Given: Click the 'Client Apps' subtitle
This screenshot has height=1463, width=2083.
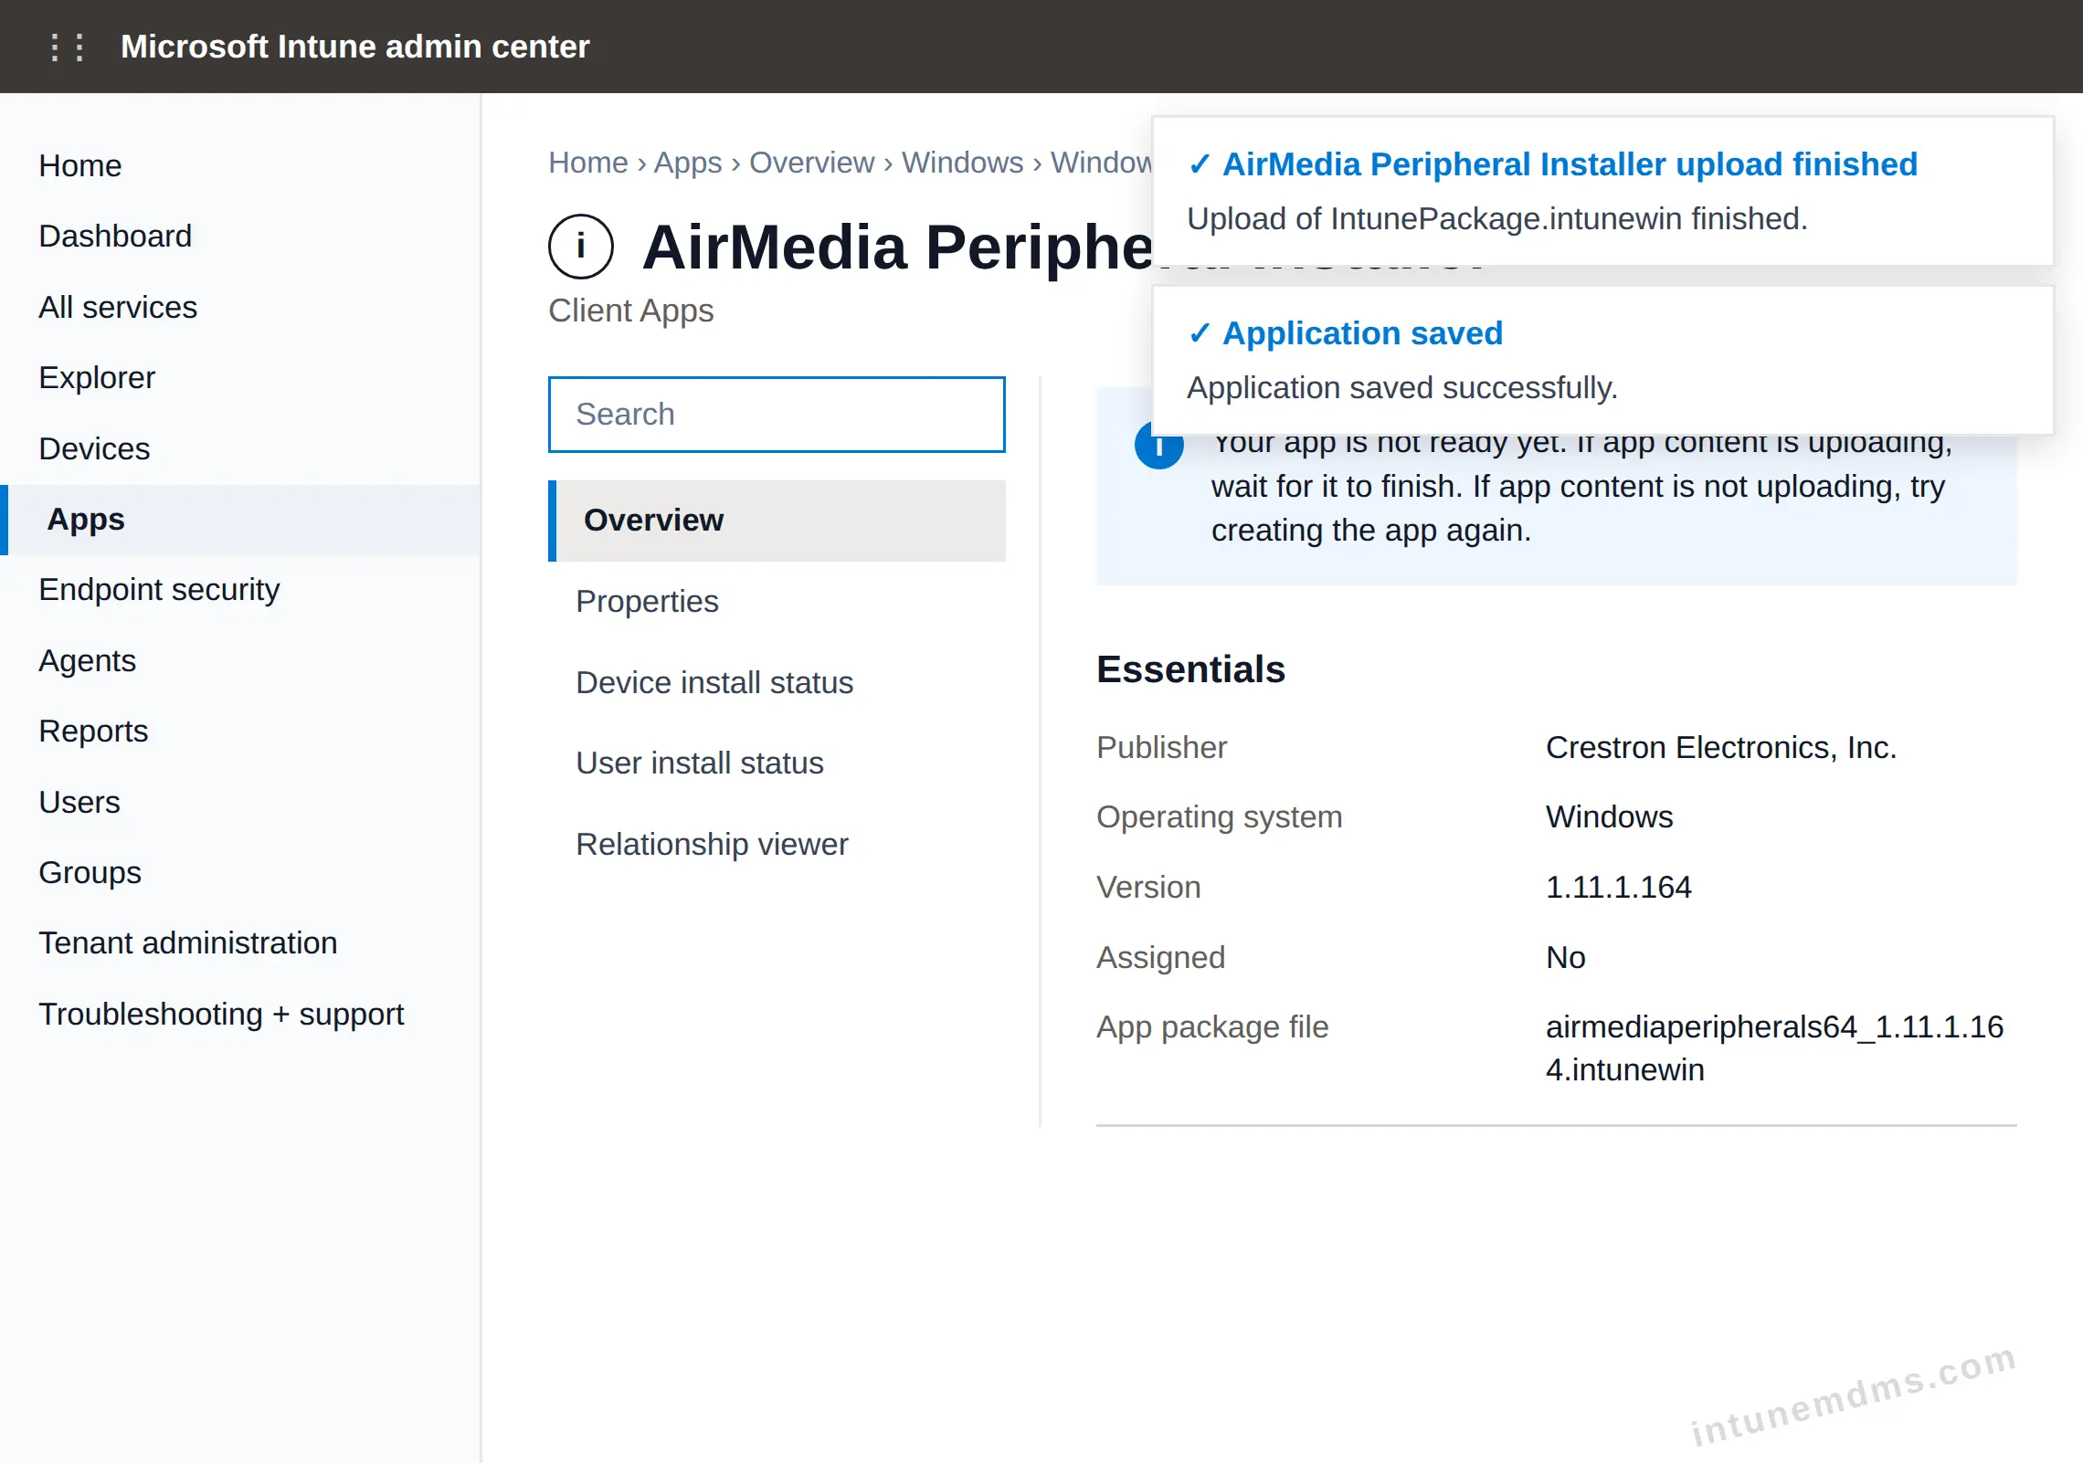Looking at the screenshot, I should tap(630, 311).
